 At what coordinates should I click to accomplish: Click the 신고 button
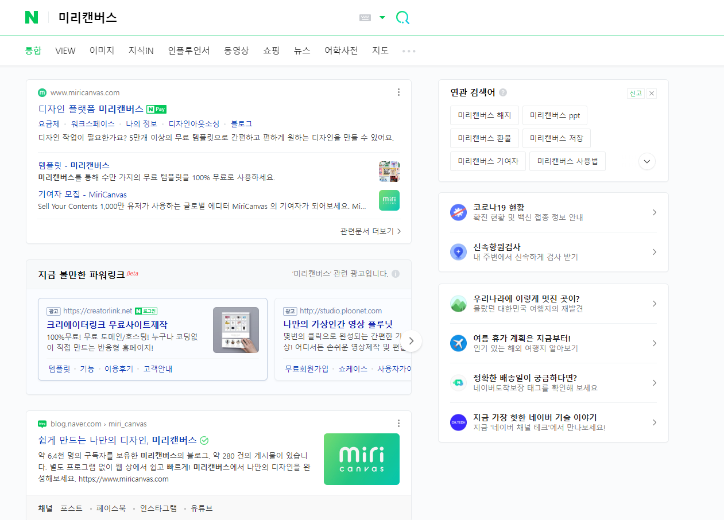[x=636, y=94]
